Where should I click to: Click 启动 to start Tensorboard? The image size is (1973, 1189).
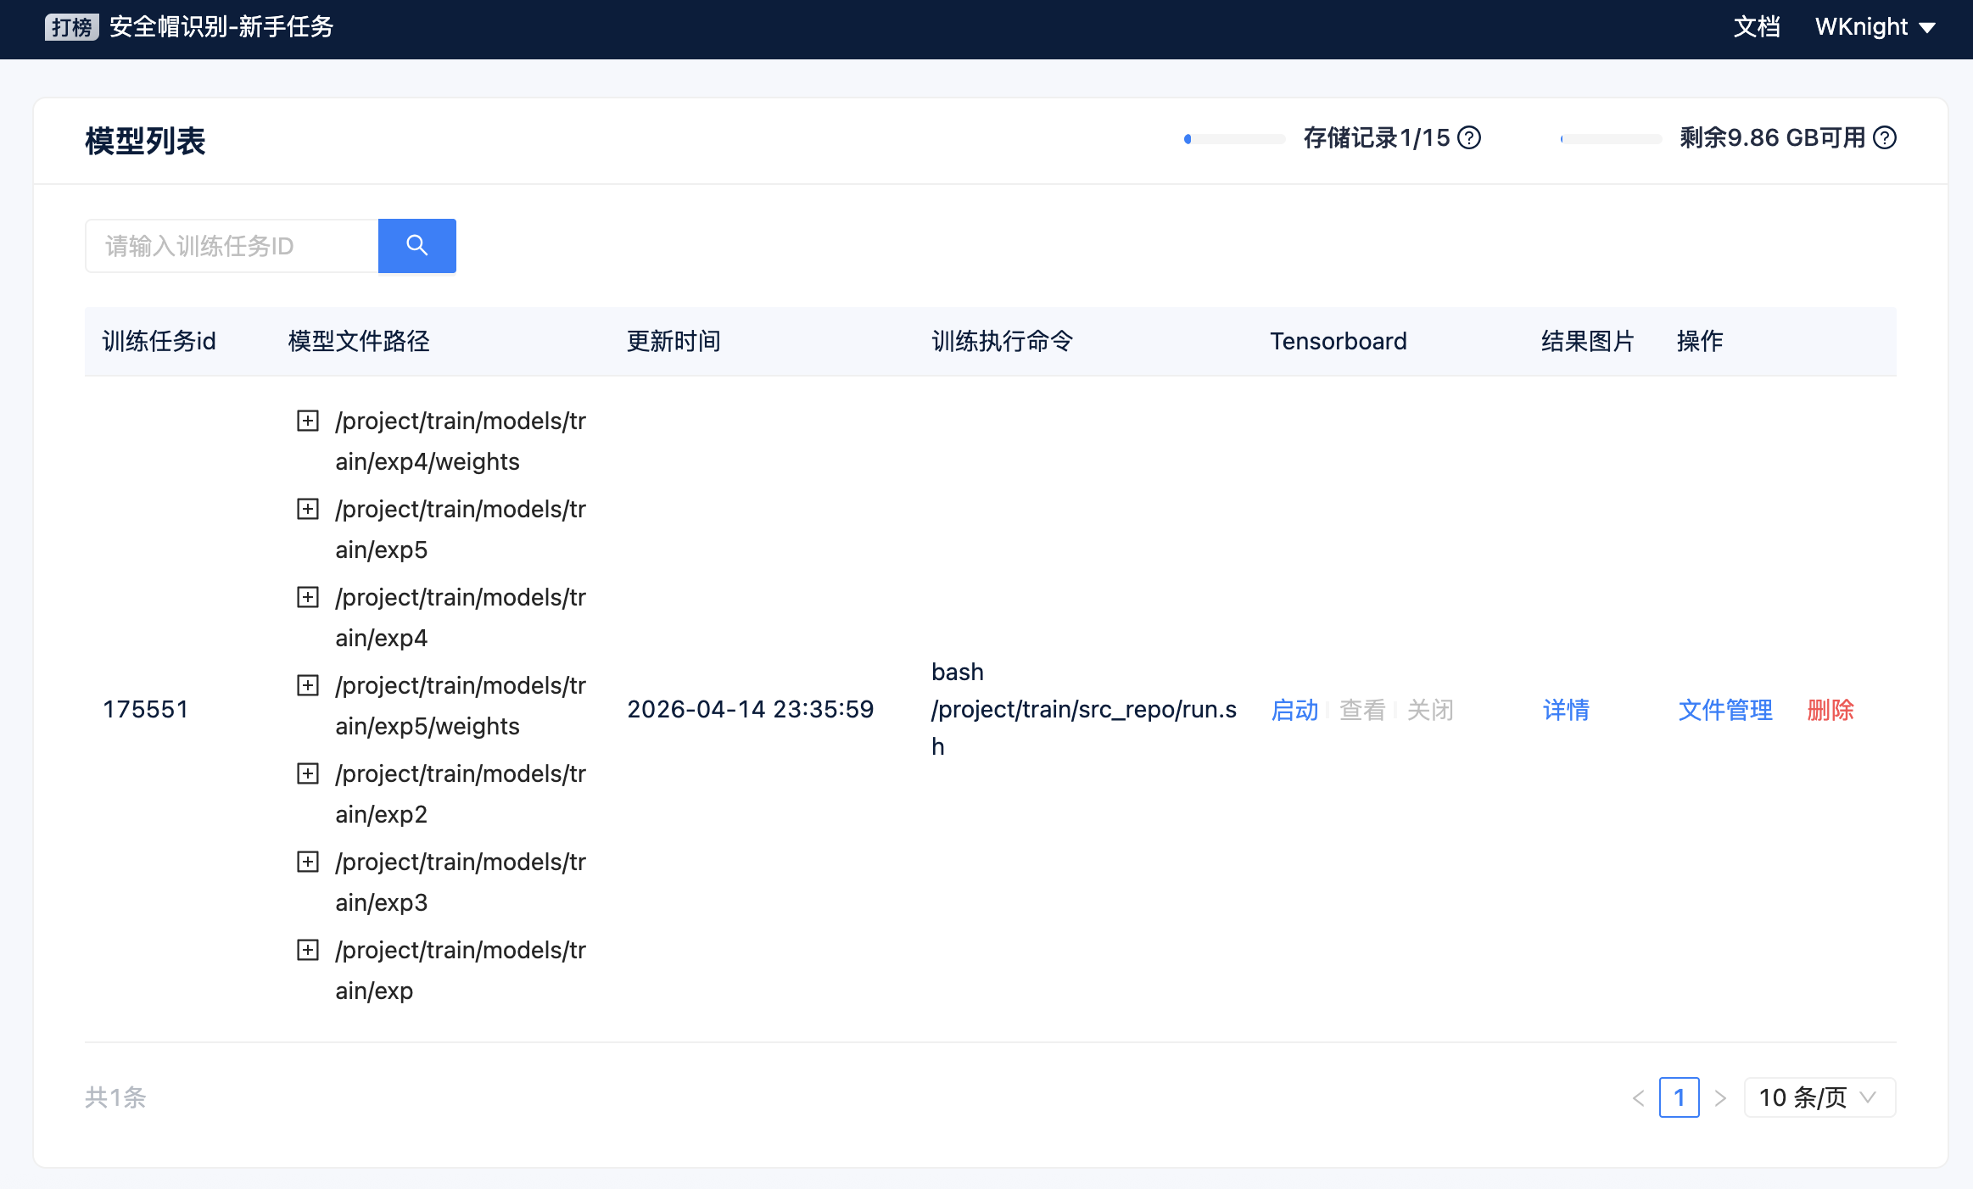click(x=1294, y=710)
